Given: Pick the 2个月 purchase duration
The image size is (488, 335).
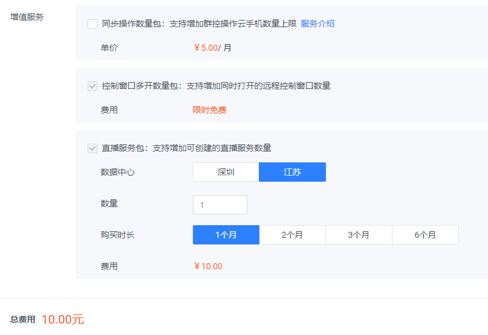Looking at the screenshot, I should [x=293, y=235].
